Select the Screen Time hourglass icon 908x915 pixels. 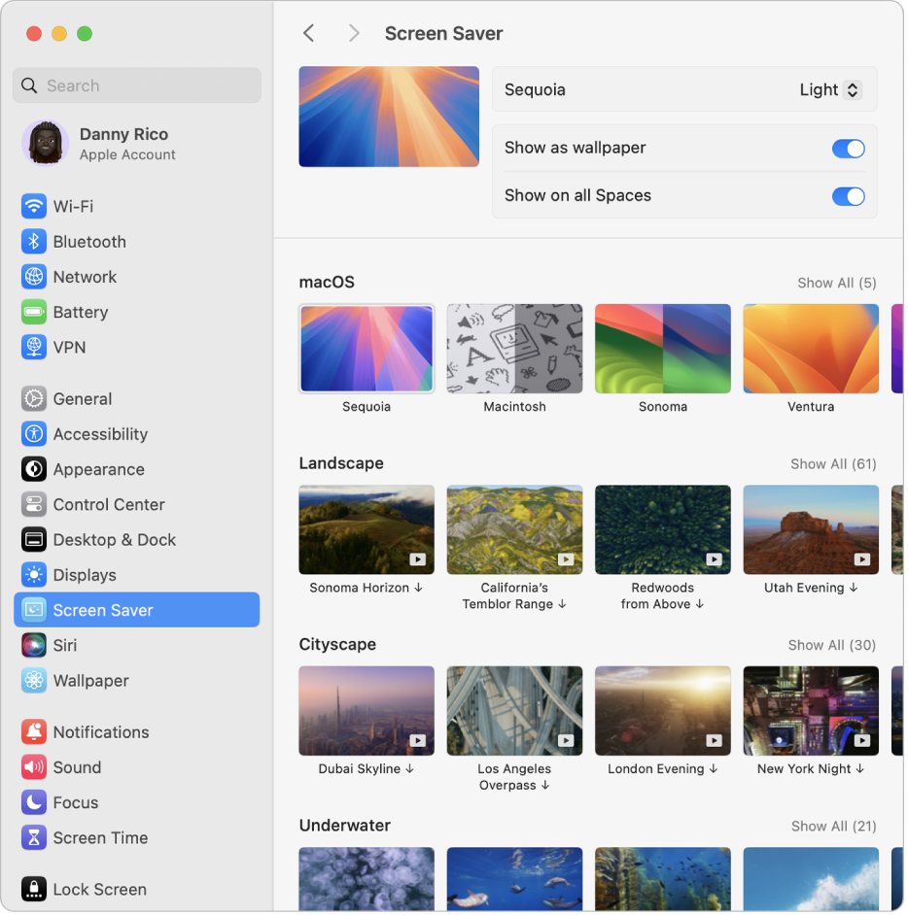34,837
